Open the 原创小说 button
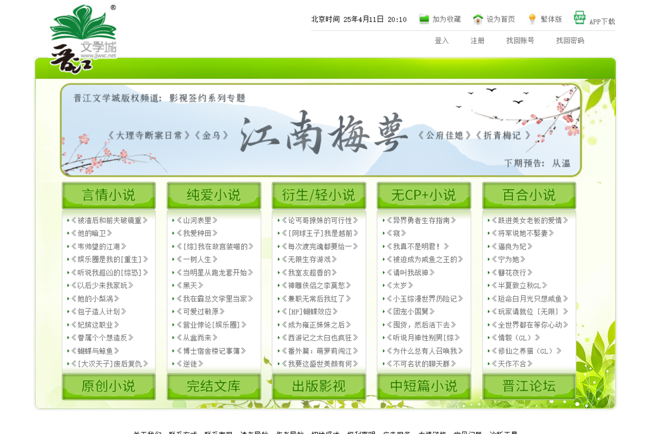 click(108, 387)
